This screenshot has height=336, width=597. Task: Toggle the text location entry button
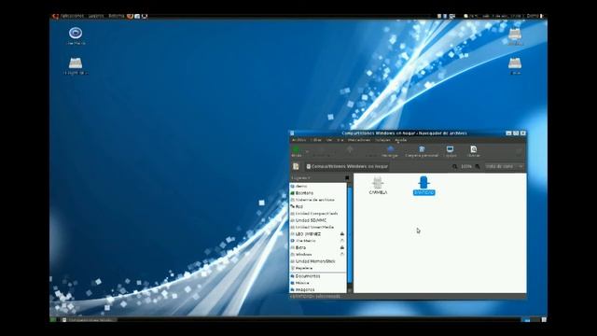[x=296, y=166]
